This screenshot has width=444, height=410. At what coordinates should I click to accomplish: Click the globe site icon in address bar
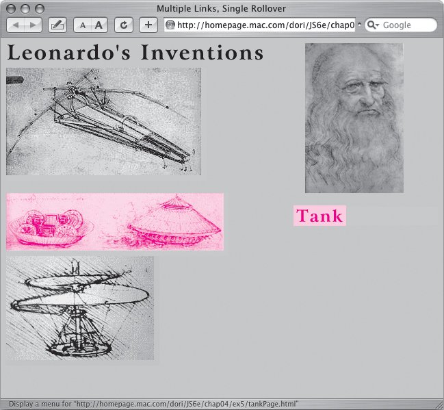[x=170, y=25]
